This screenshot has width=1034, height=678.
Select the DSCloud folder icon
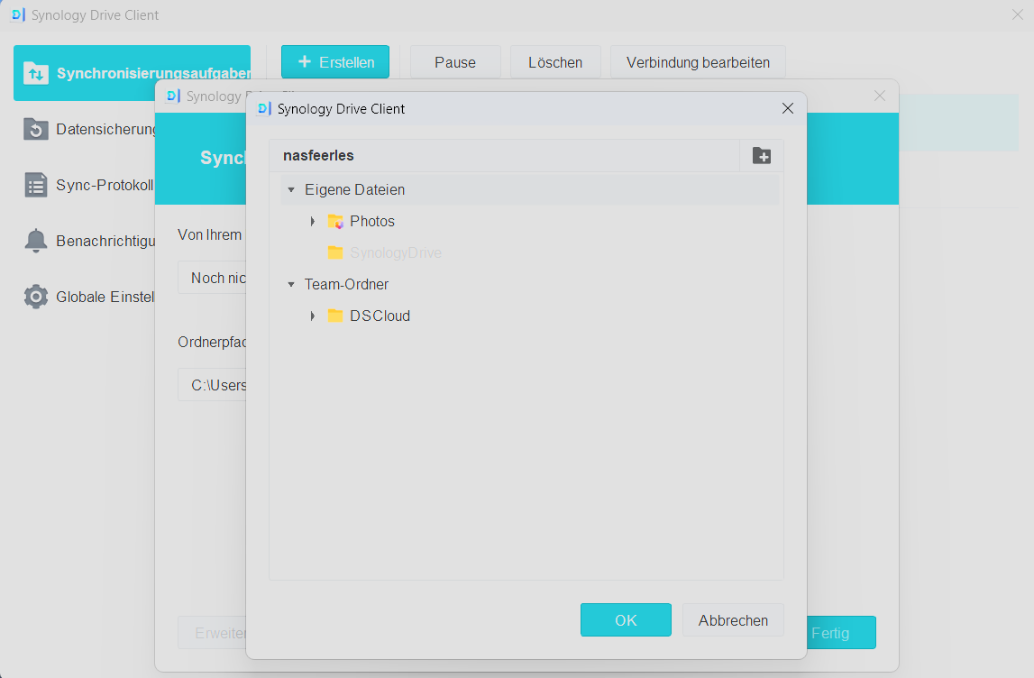335,316
